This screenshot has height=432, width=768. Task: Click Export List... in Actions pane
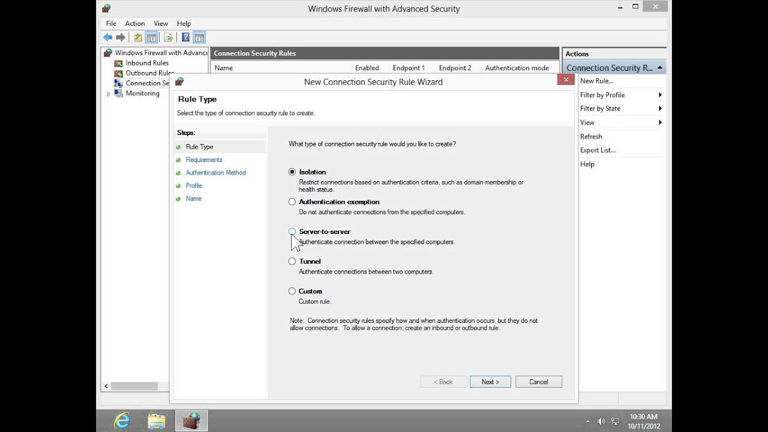point(598,150)
